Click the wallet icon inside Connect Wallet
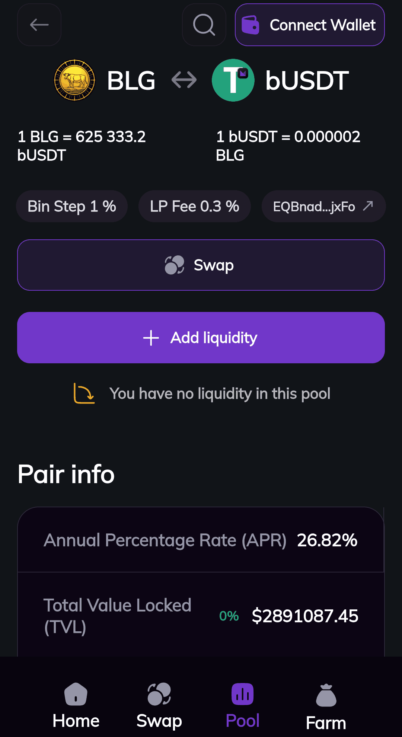The height and width of the screenshot is (737, 402). (x=252, y=25)
